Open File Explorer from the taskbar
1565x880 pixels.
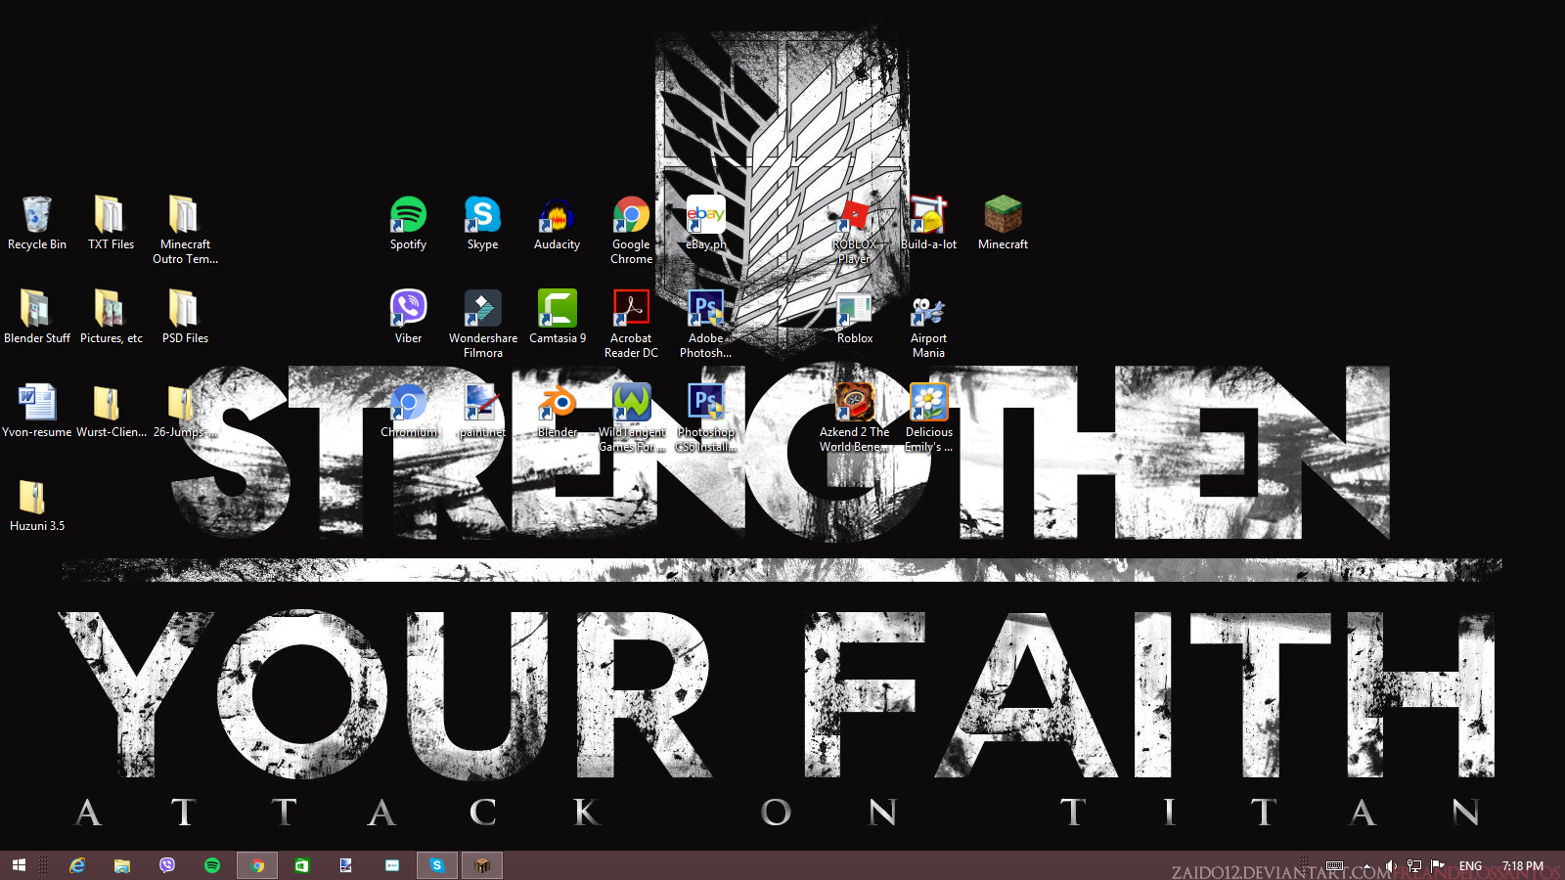(x=122, y=865)
